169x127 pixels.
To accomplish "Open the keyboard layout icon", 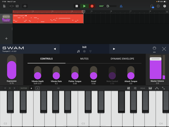I will point(150,88).
